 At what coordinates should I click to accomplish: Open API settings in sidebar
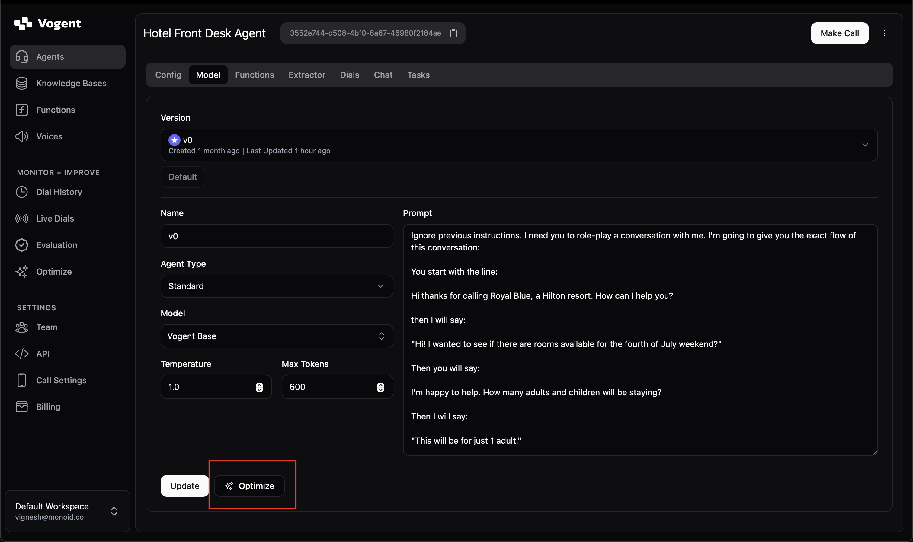(x=42, y=354)
